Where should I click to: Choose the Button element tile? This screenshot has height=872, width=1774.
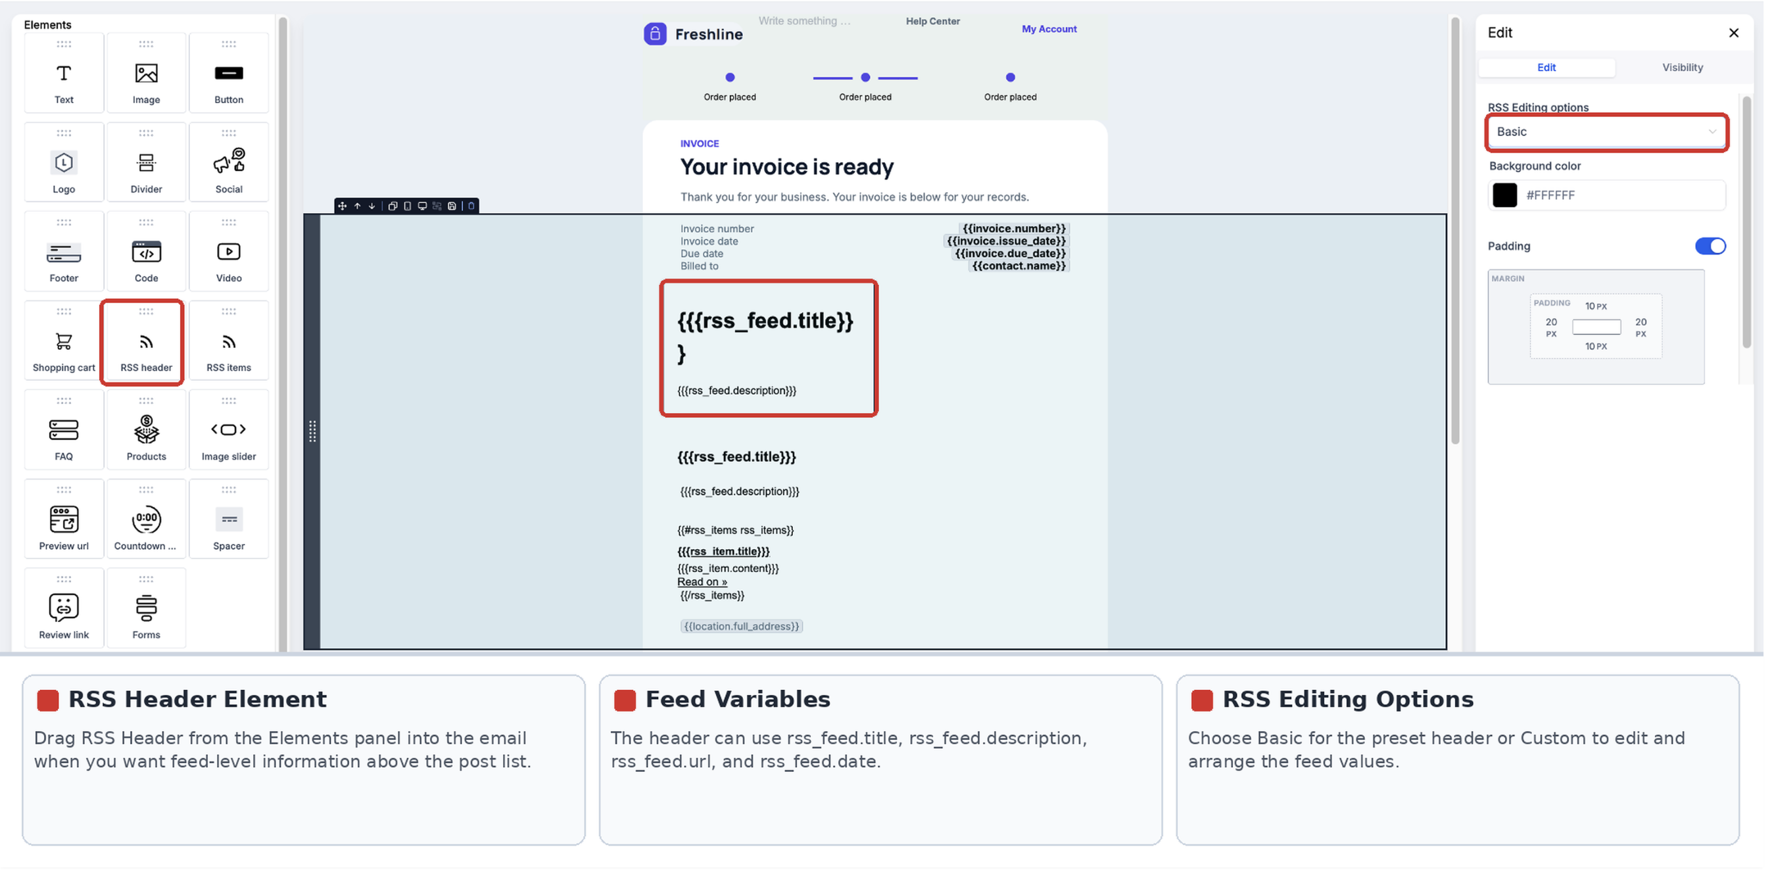(229, 73)
